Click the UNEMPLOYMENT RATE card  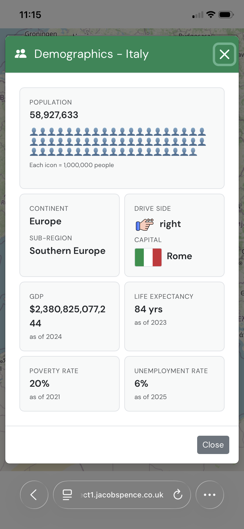pos(174,383)
